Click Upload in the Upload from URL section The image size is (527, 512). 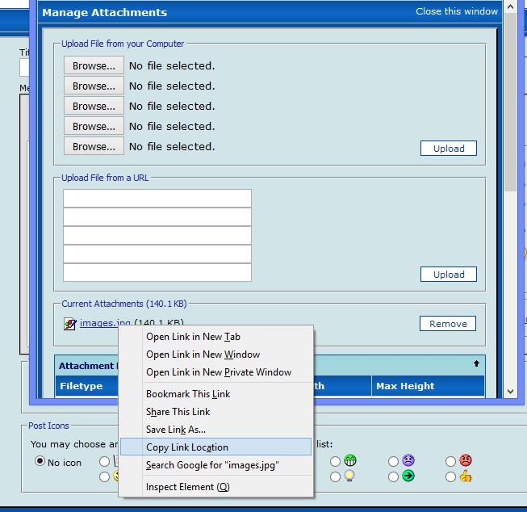[x=449, y=274]
